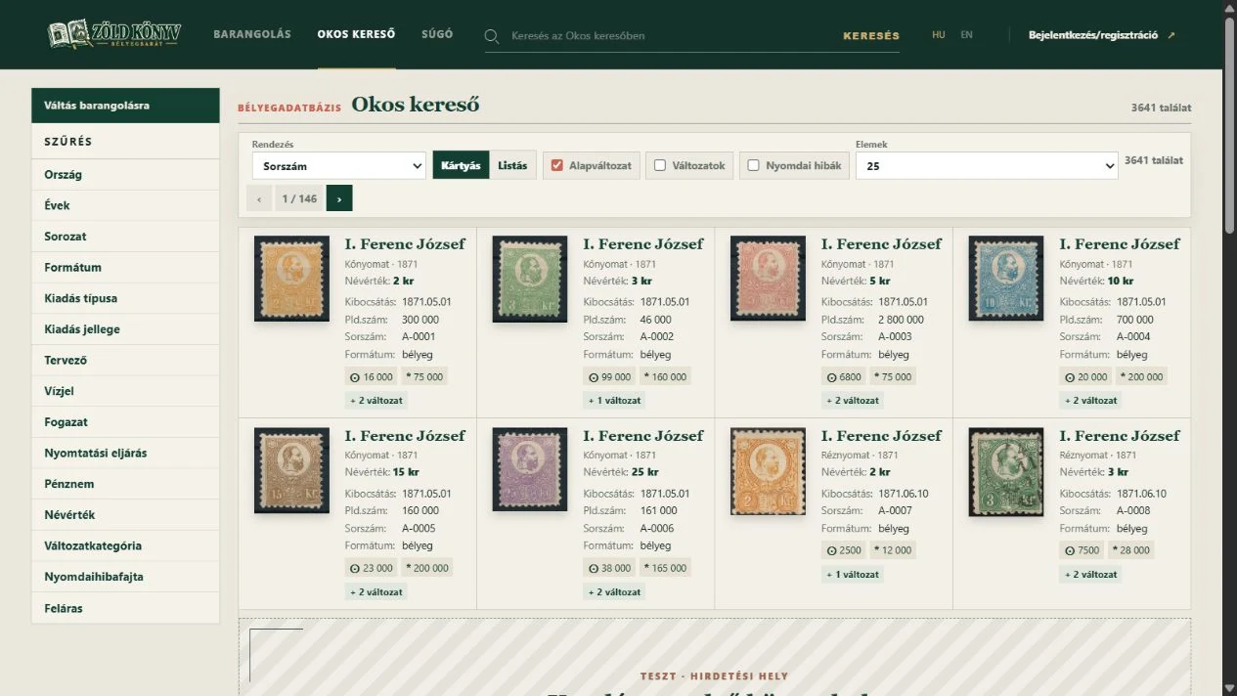Expand the Nyomtatási eljárás filter
This screenshot has width=1237, height=696.
pyautogui.click(x=125, y=453)
